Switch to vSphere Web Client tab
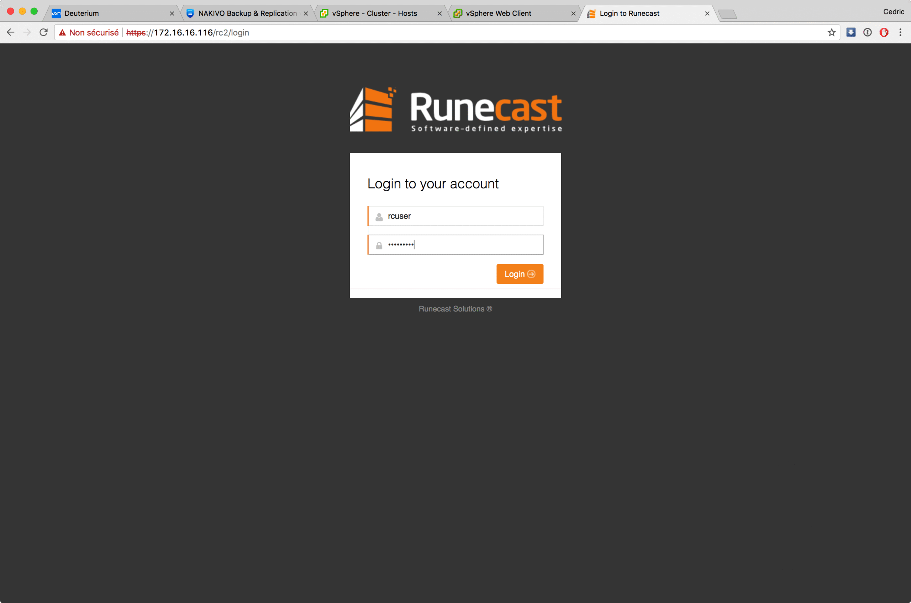 (499, 14)
